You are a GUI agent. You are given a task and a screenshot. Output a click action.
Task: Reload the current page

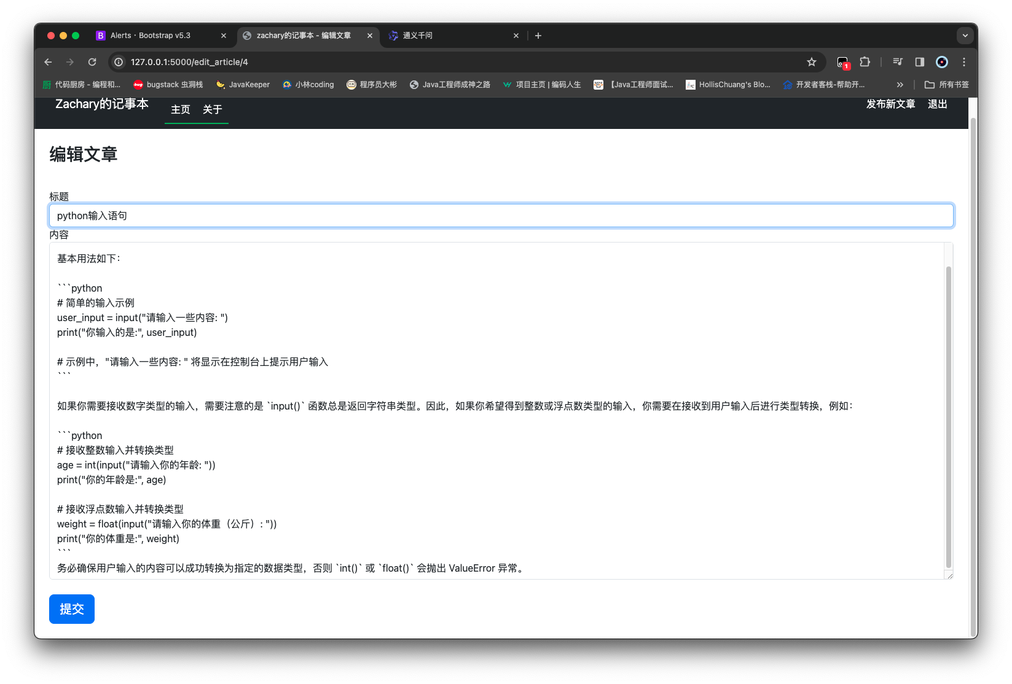point(92,62)
